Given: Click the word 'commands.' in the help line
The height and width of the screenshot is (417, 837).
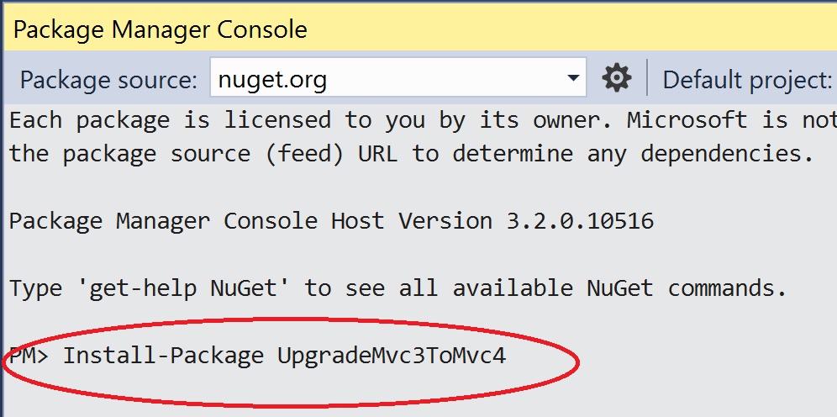Looking at the screenshot, I should [x=727, y=288].
